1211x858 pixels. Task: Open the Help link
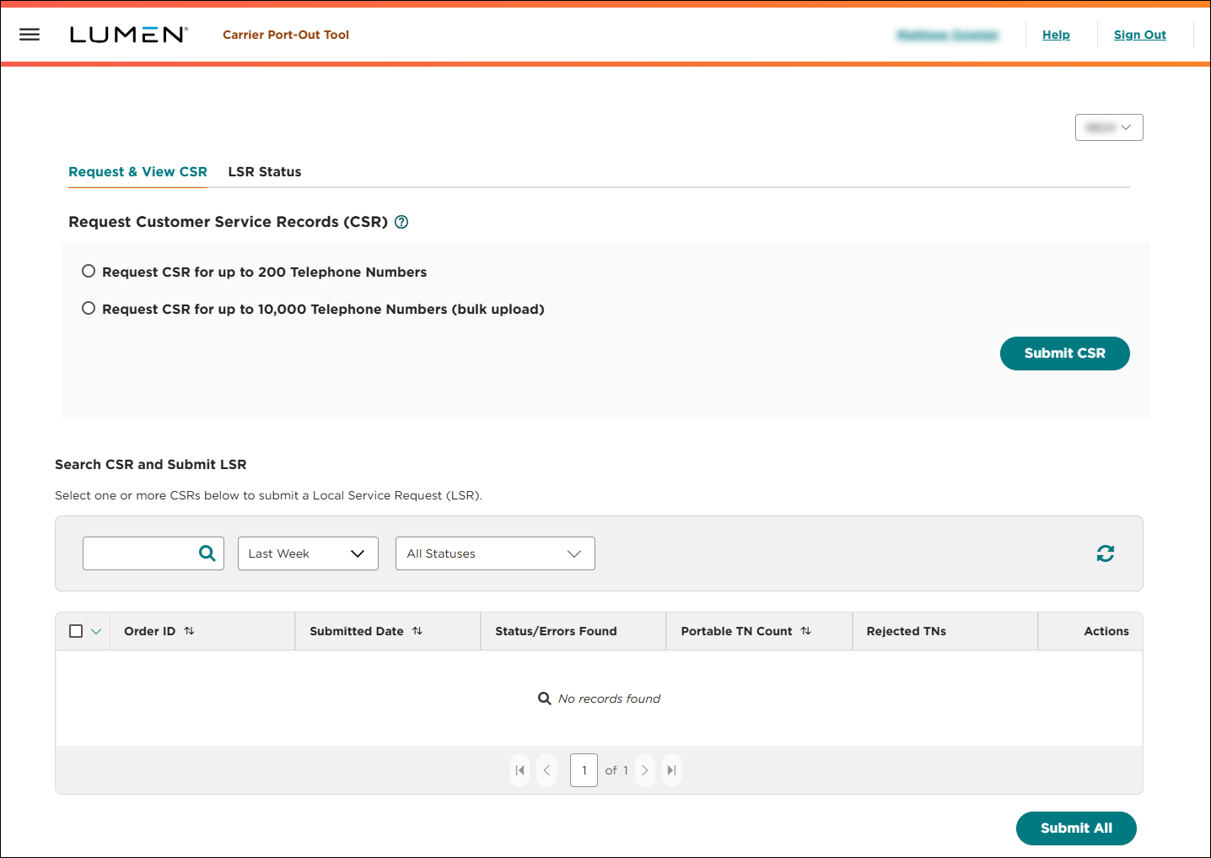click(1056, 35)
